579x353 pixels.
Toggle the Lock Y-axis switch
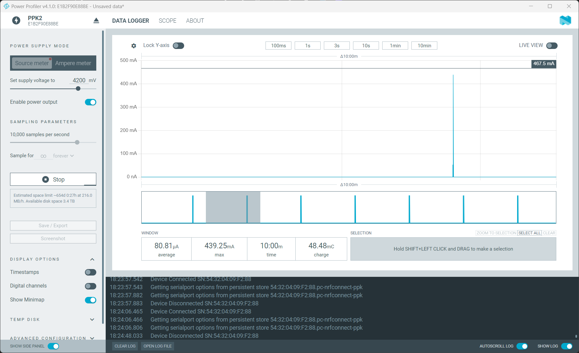(x=178, y=46)
